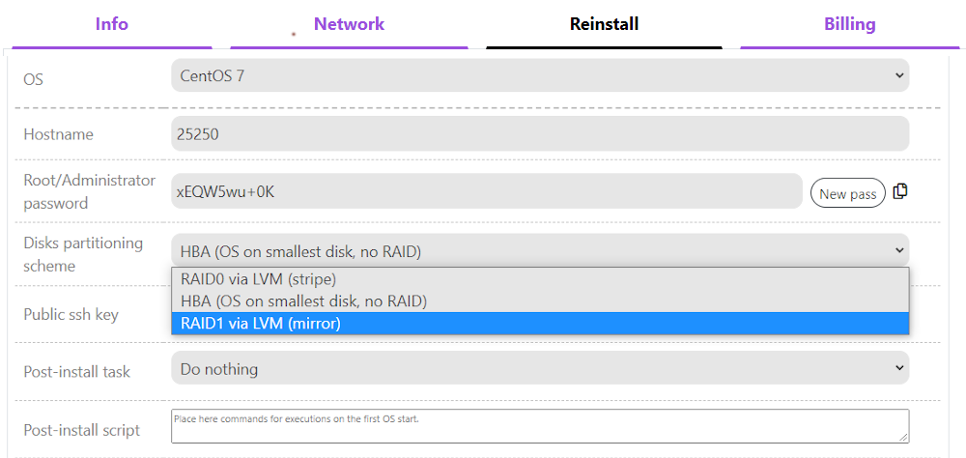The height and width of the screenshot is (458, 966).
Task: Go to the Billing tab
Action: 849,24
